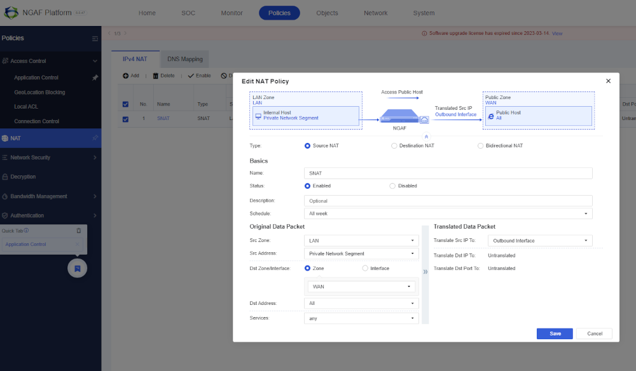Click the Save button

(x=555, y=334)
